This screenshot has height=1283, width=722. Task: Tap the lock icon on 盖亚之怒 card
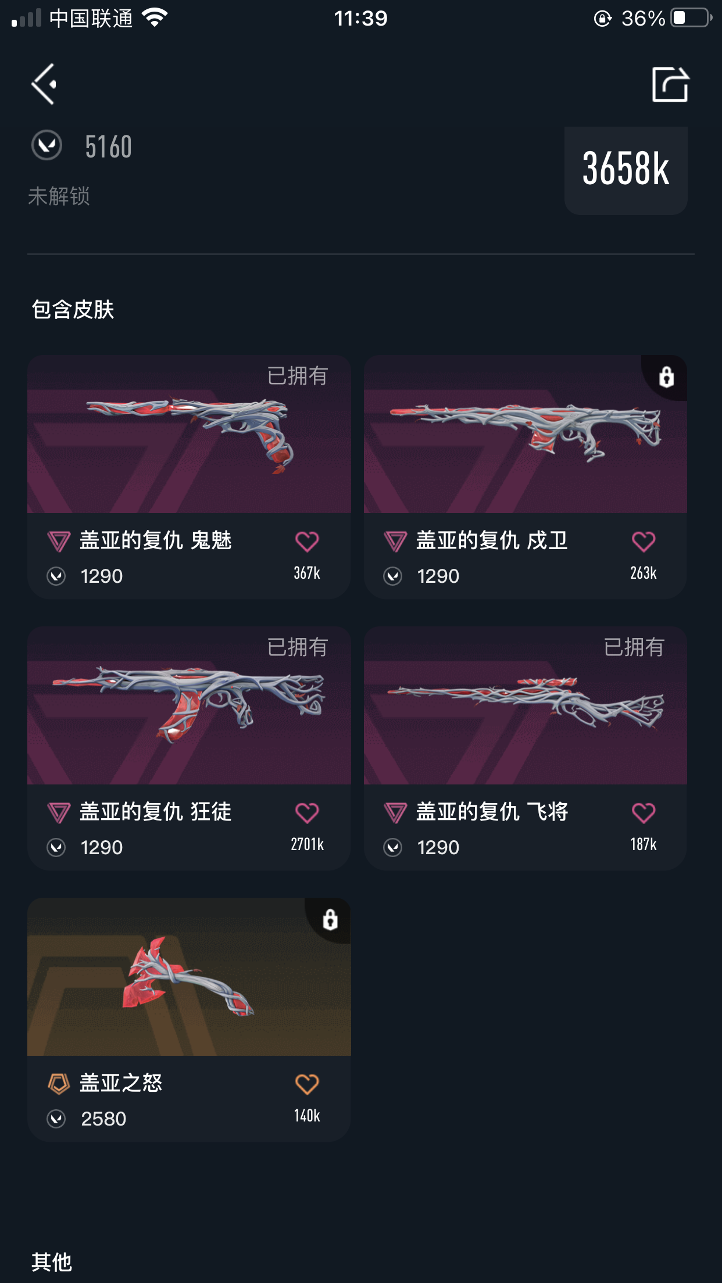pyautogui.click(x=330, y=920)
